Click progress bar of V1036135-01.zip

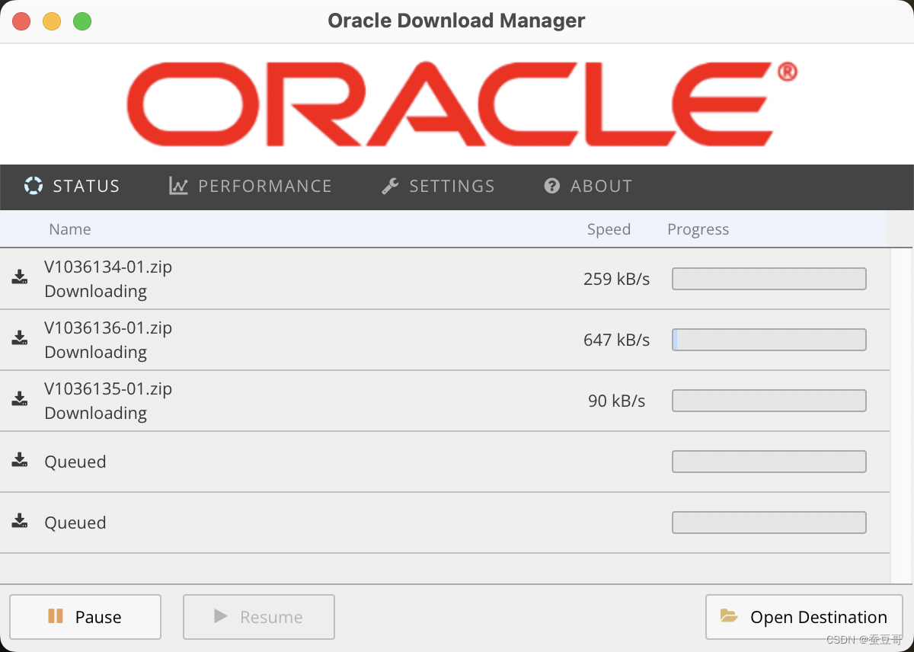point(769,401)
